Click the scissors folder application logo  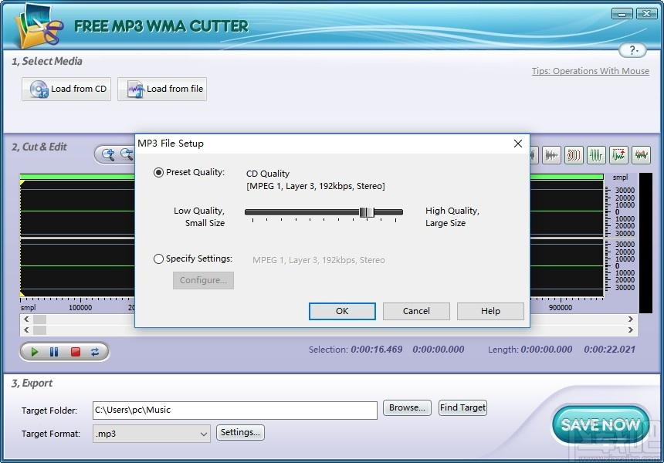pyautogui.click(x=38, y=25)
